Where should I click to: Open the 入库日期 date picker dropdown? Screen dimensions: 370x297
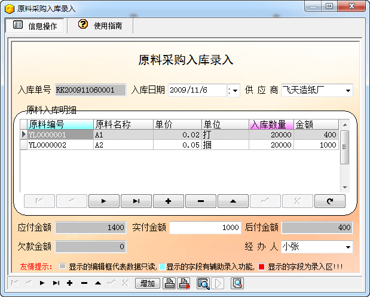coord(234,90)
